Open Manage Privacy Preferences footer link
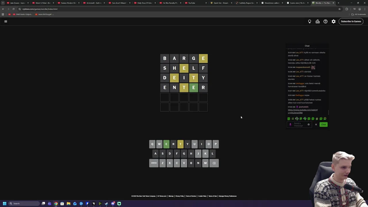 (227, 196)
